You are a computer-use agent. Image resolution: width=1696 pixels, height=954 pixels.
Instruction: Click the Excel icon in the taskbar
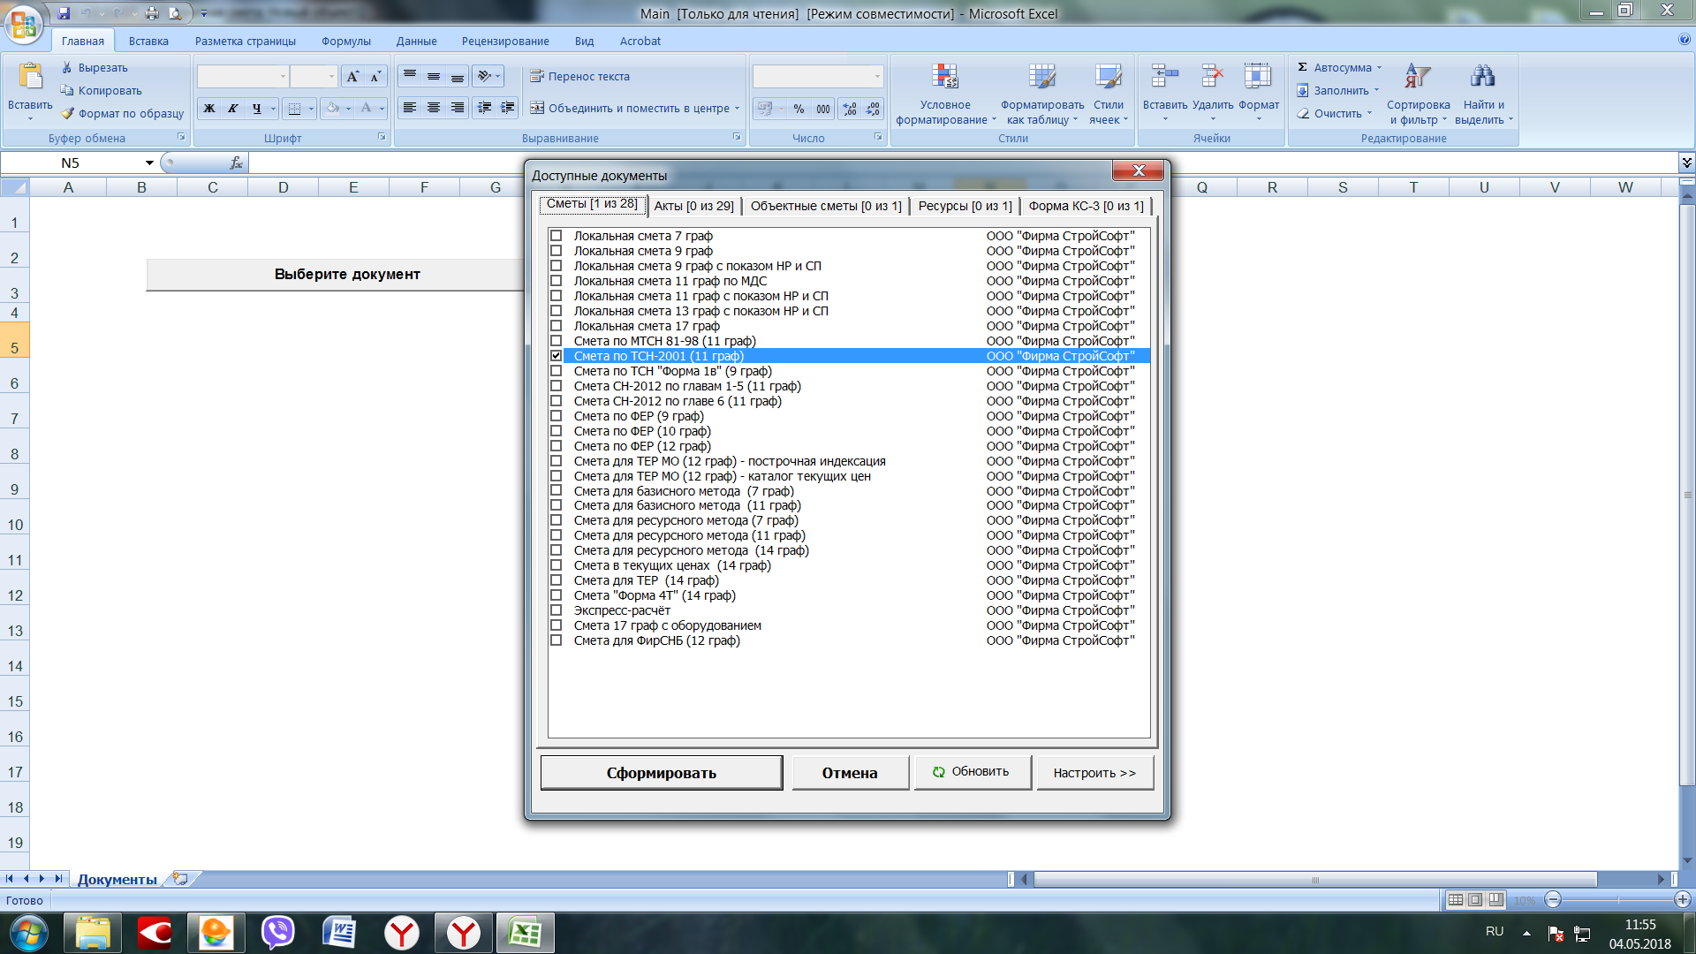(526, 932)
